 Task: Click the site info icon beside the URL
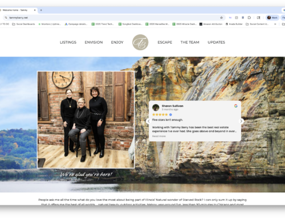(6, 18)
